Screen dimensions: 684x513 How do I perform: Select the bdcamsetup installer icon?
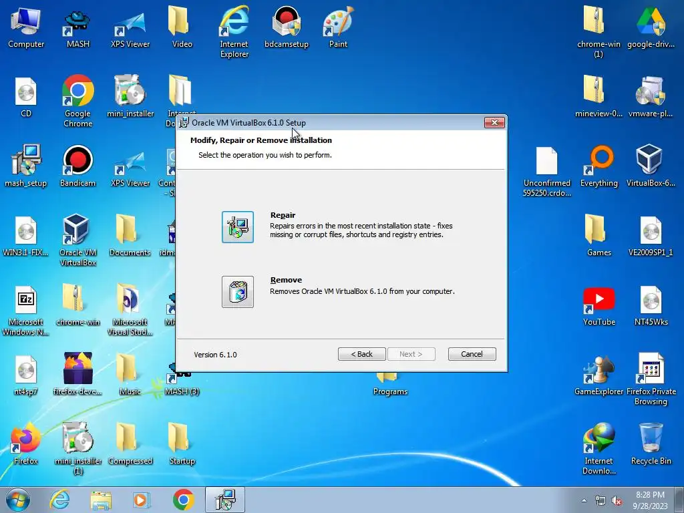pyautogui.click(x=286, y=27)
